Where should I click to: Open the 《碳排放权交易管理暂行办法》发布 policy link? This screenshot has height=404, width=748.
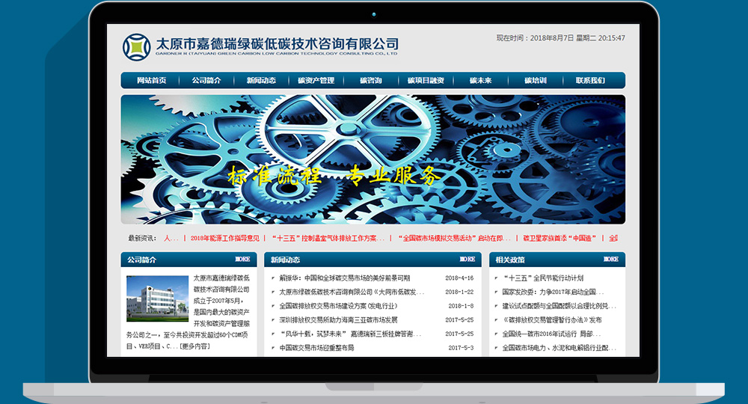pyautogui.click(x=552, y=320)
